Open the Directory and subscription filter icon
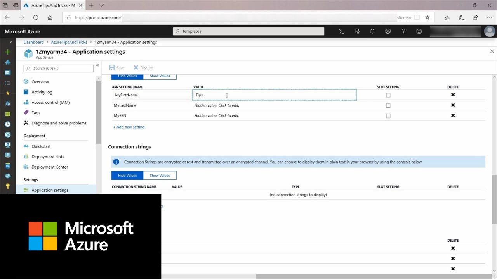The width and height of the screenshot is (497, 279). 357,31
